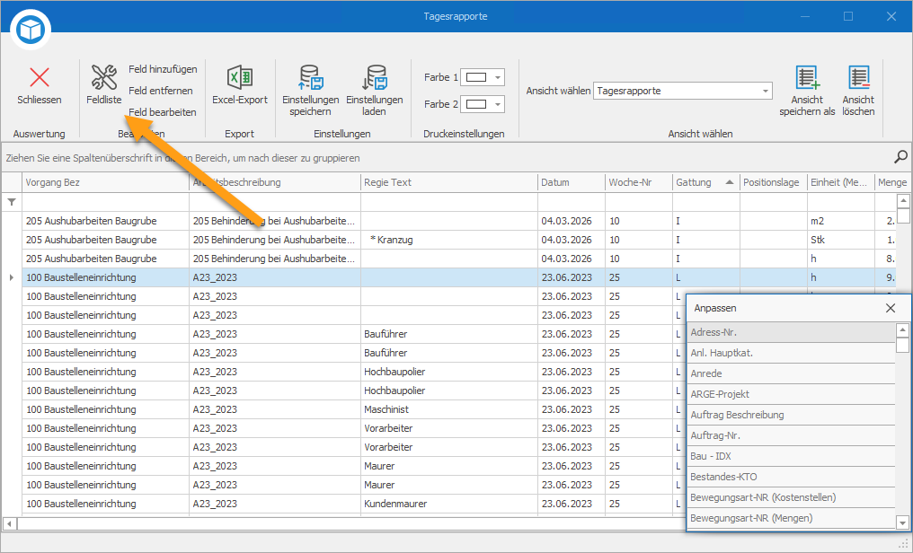Open the grid search magnifier icon

[x=900, y=157]
